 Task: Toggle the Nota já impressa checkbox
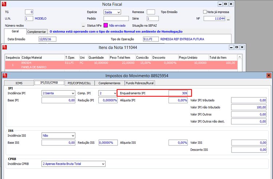[x=205, y=12]
